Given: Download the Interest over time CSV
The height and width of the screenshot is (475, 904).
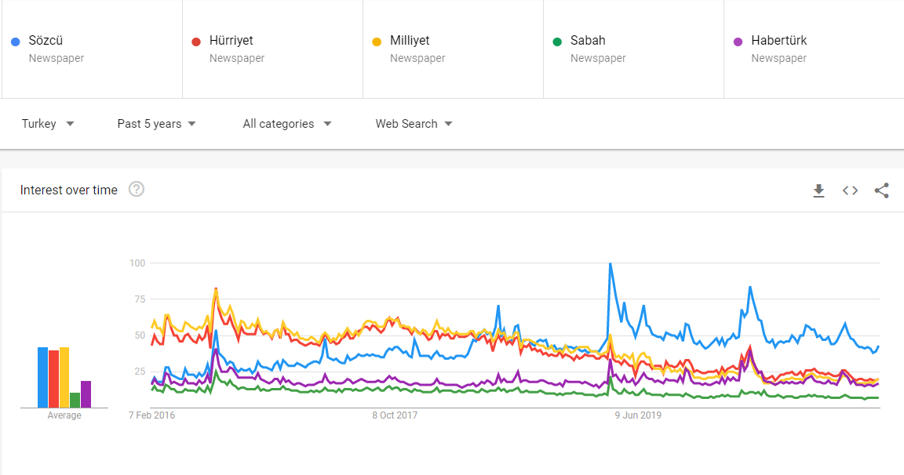Looking at the screenshot, I should [818, 190].
